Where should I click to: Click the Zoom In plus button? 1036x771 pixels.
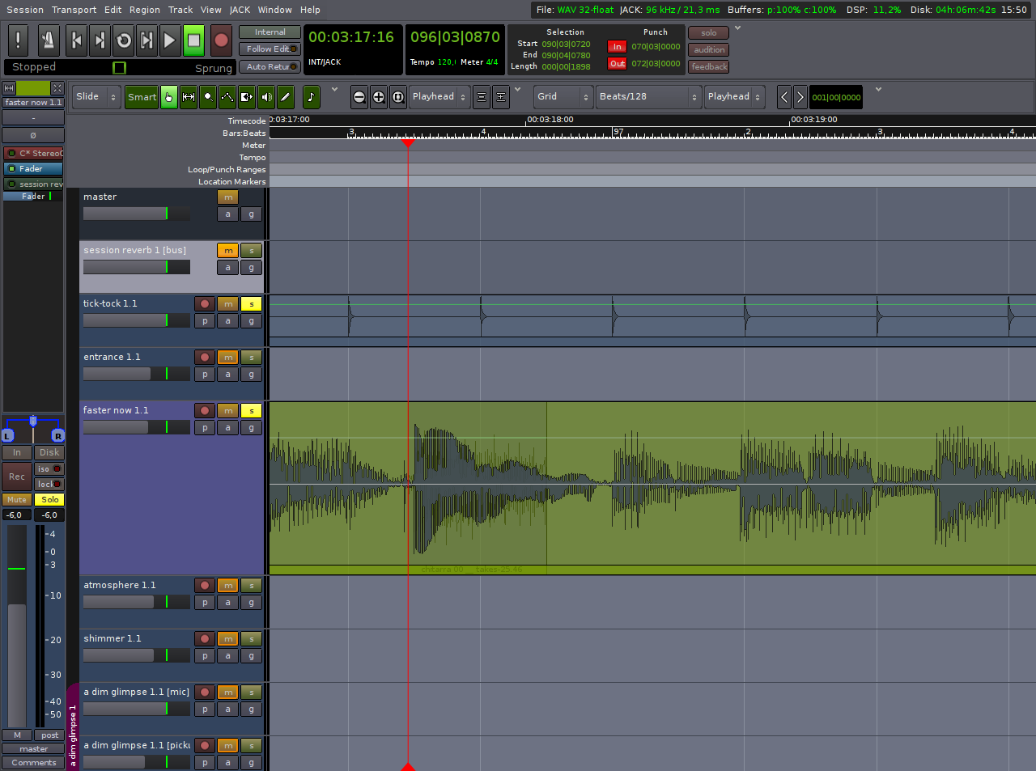[x=378, y=97]
